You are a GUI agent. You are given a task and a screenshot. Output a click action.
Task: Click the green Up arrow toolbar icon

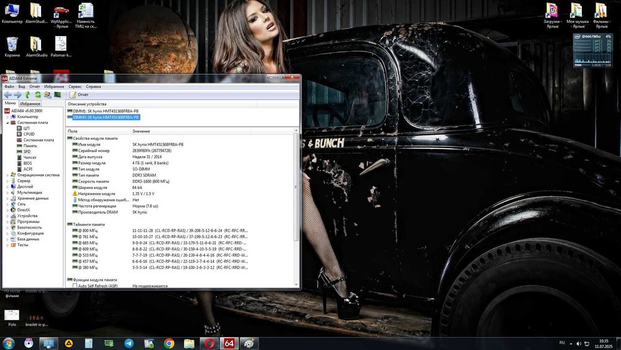click(x=27, y=94)
